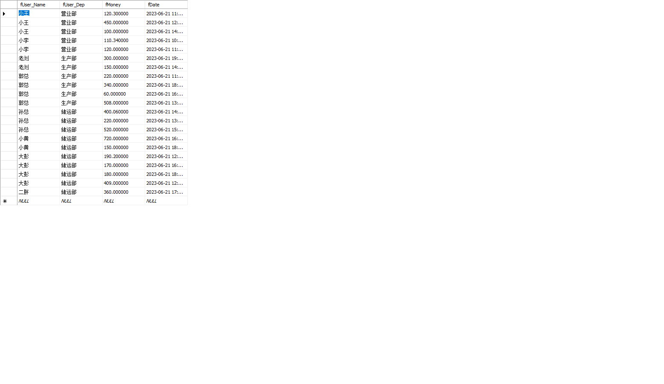Click the fDate column header
This screenshot has height=384, width=664.
tap(166, 5)
